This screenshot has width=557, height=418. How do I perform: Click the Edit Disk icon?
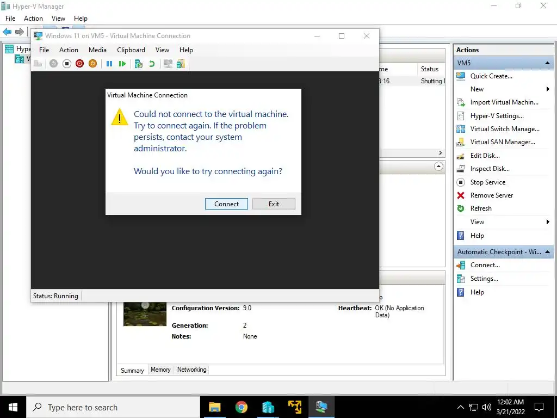(461, 156)
